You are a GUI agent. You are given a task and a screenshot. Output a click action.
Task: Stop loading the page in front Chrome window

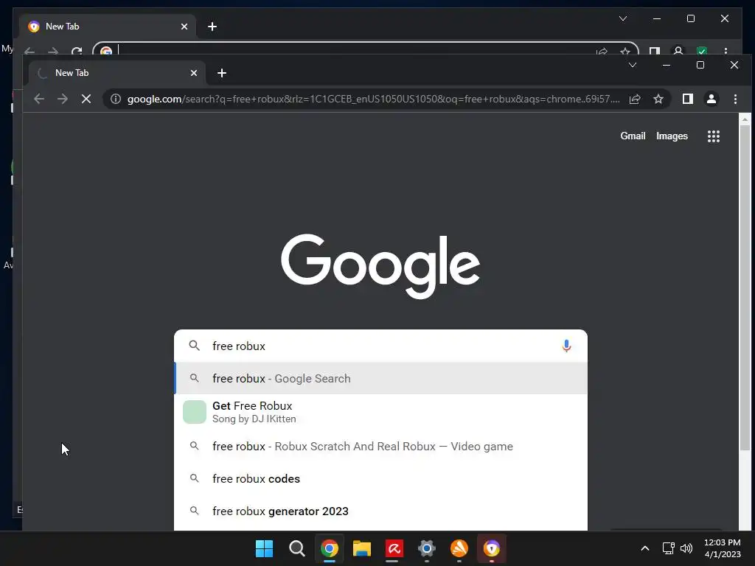86,99
